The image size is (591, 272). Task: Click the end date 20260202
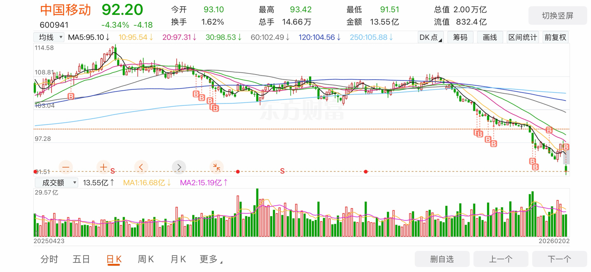[x=554, y=241]
